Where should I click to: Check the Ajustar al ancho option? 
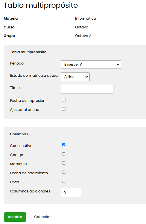[x=64, y=109]
